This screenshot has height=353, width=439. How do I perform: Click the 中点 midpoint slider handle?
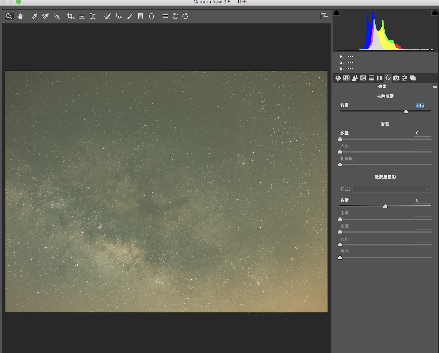[340, 219]
